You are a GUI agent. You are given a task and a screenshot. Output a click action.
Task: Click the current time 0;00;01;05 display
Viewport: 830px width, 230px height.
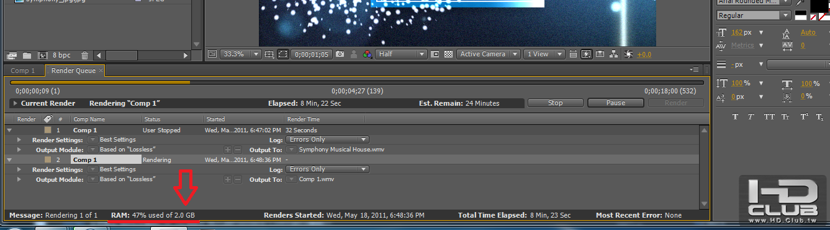[312, 54]
